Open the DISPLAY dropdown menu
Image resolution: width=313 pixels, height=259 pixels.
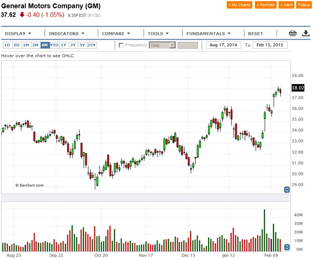click(18, 34)
